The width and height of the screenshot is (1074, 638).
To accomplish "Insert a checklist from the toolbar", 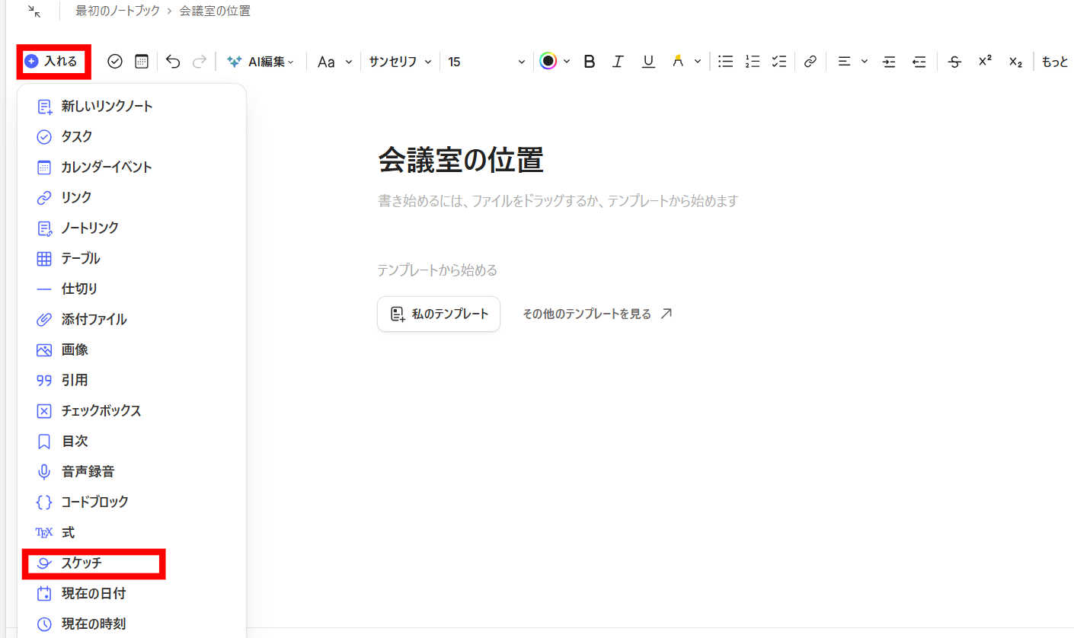I will [x=778, y=61].
